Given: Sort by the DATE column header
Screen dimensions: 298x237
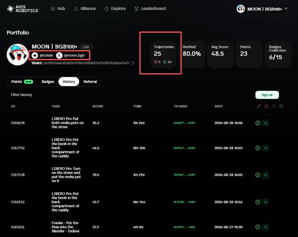Looking at the screenshot, I should (x=219, y=106).
